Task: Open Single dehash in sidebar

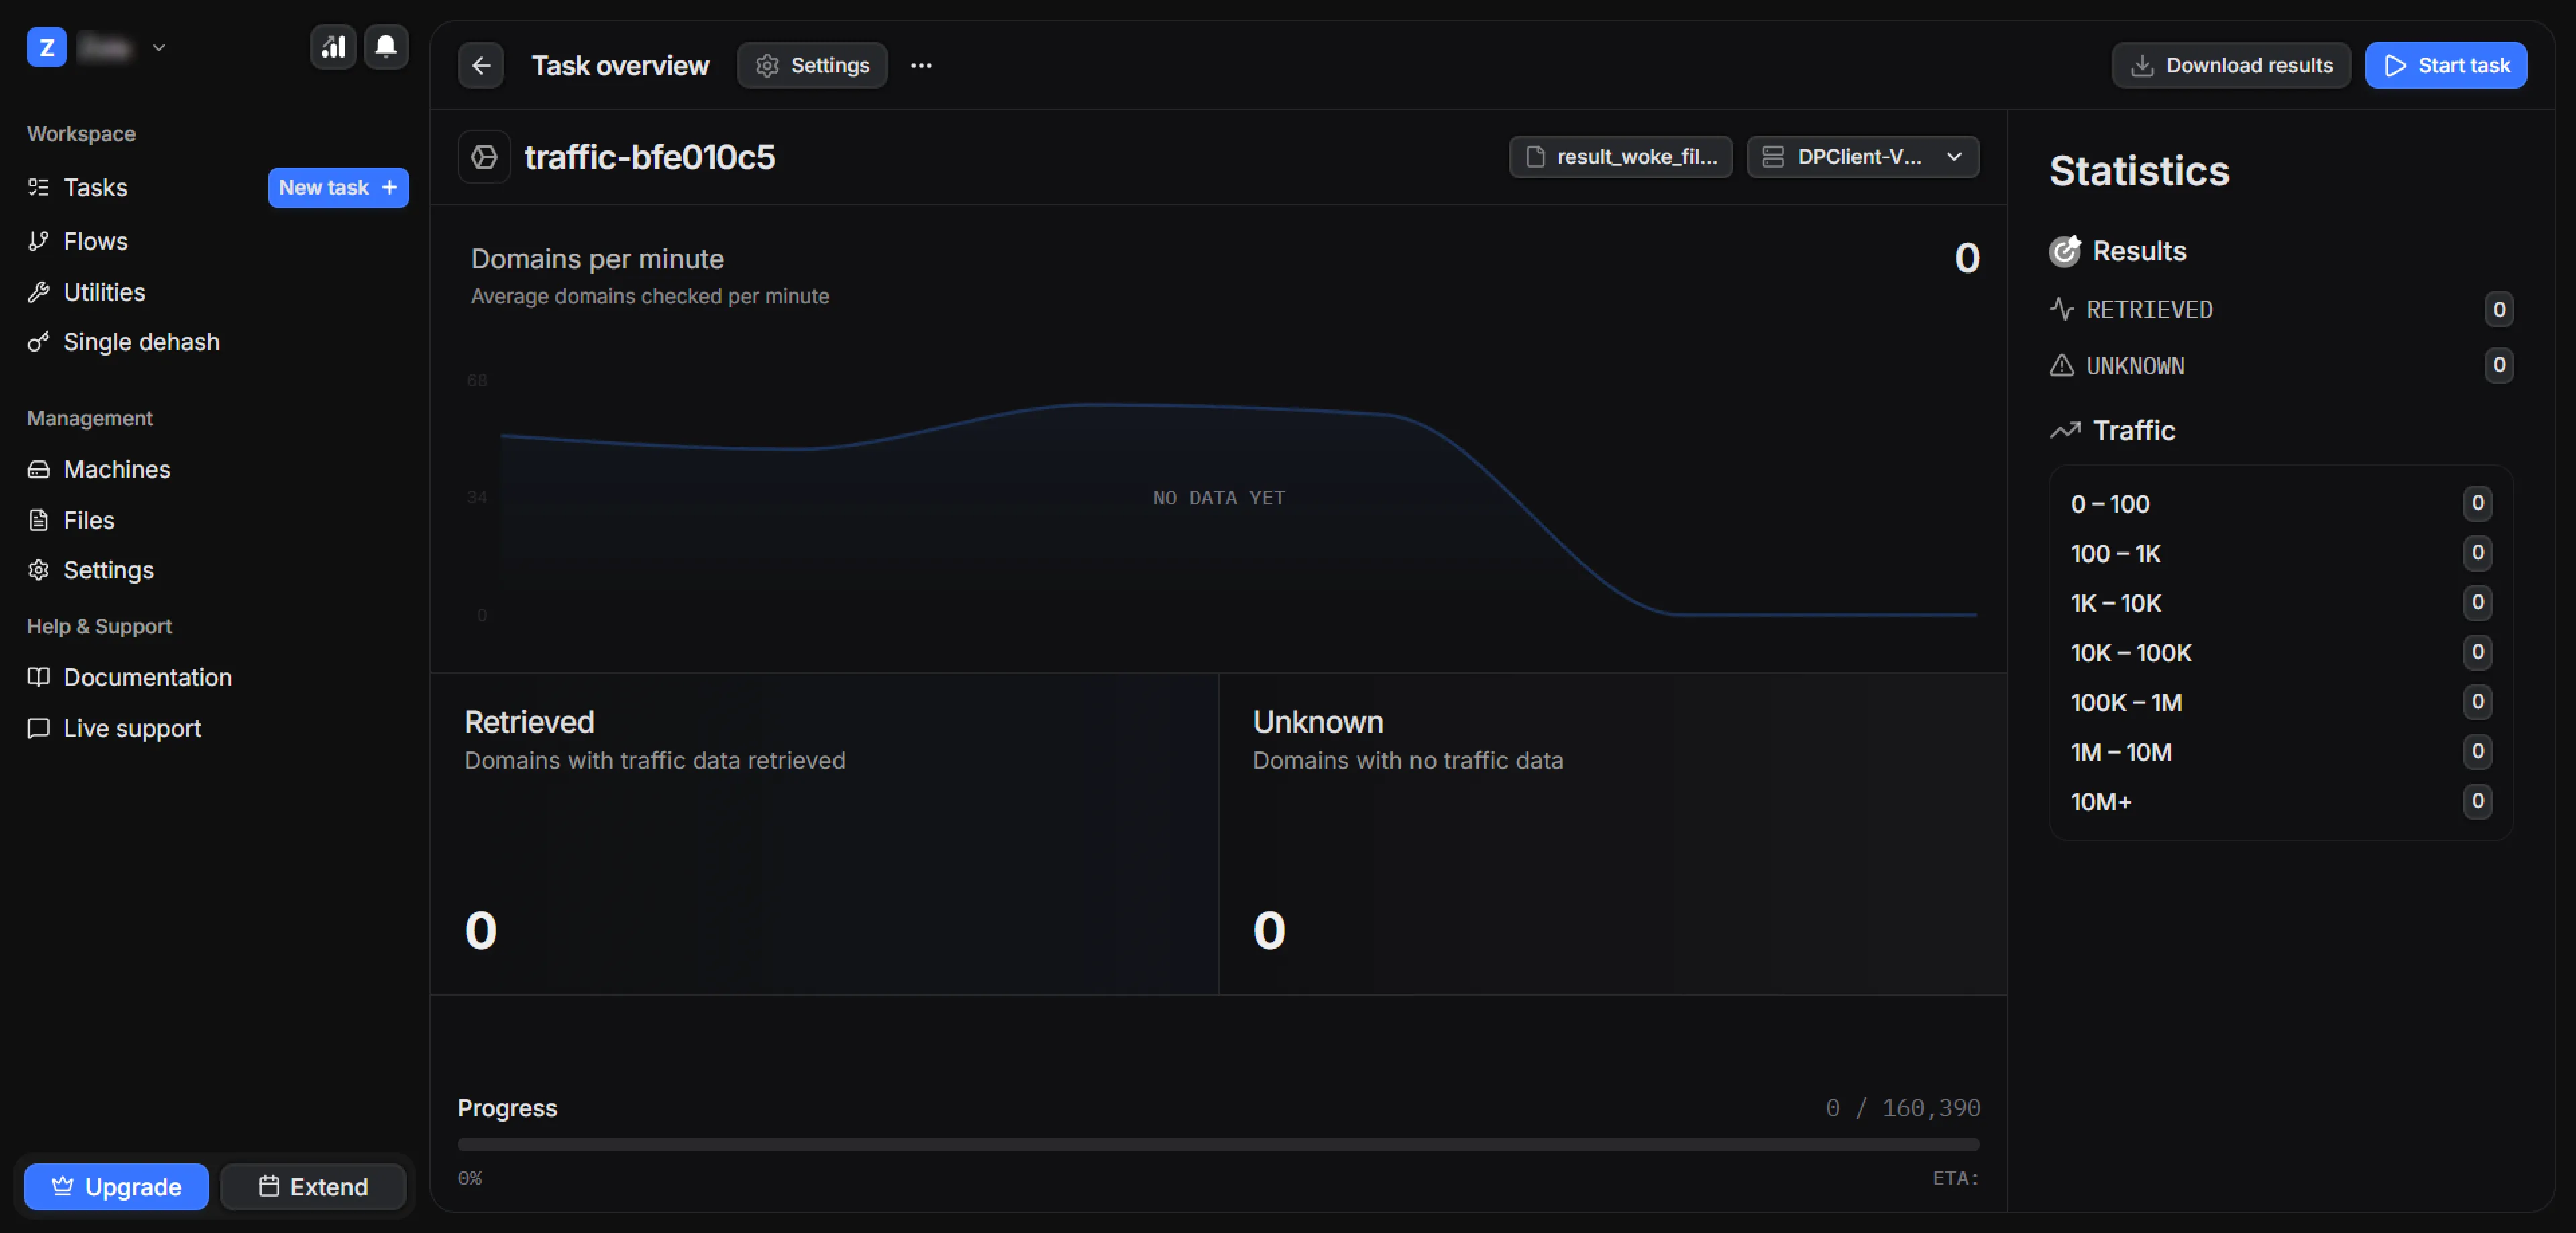Action: (x=141, y=342)
